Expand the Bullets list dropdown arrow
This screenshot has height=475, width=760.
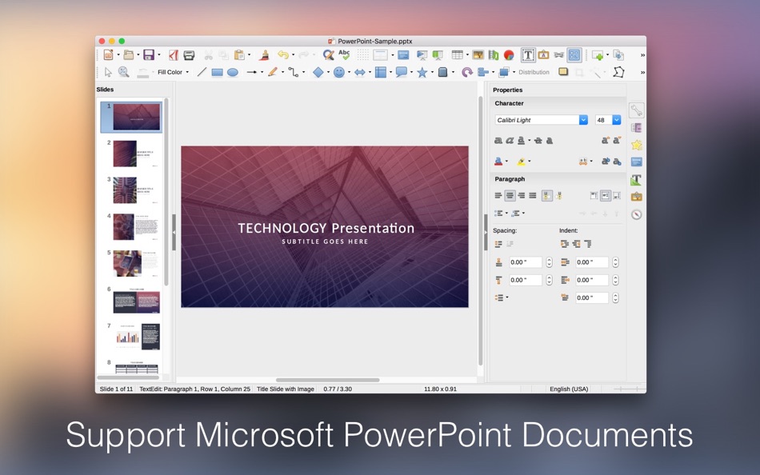(506, 214)
